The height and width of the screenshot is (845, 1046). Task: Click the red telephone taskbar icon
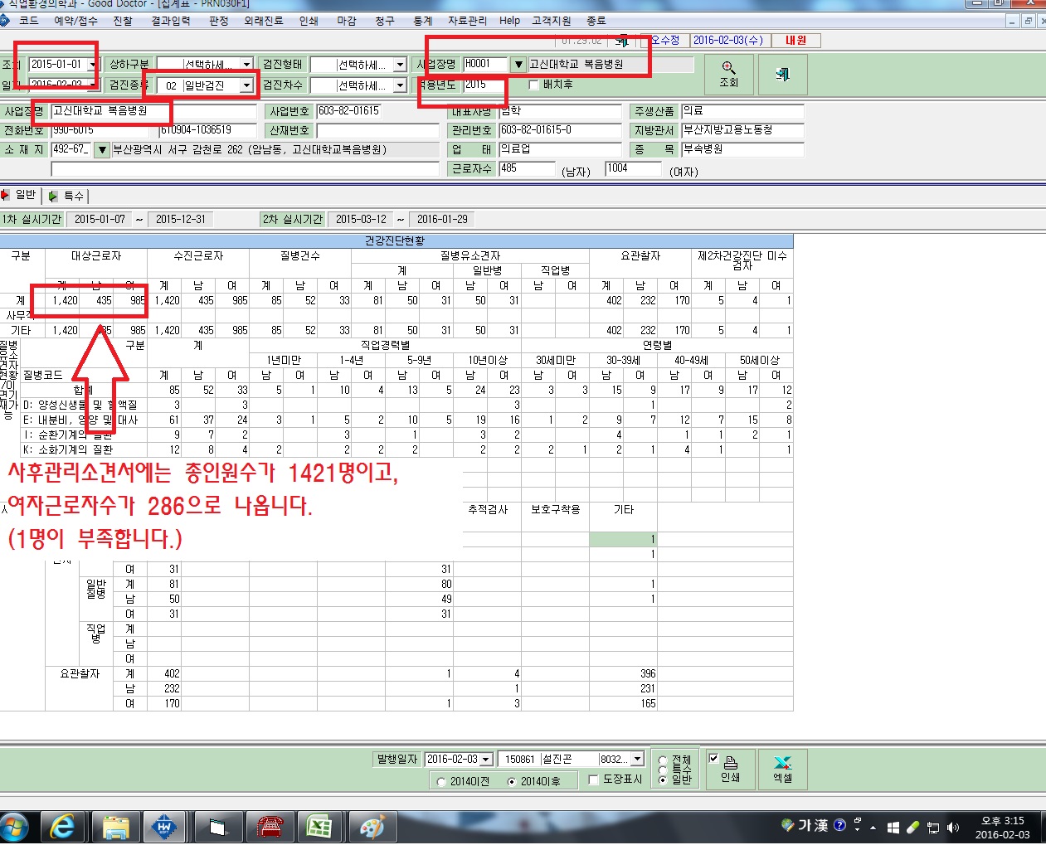270,827
